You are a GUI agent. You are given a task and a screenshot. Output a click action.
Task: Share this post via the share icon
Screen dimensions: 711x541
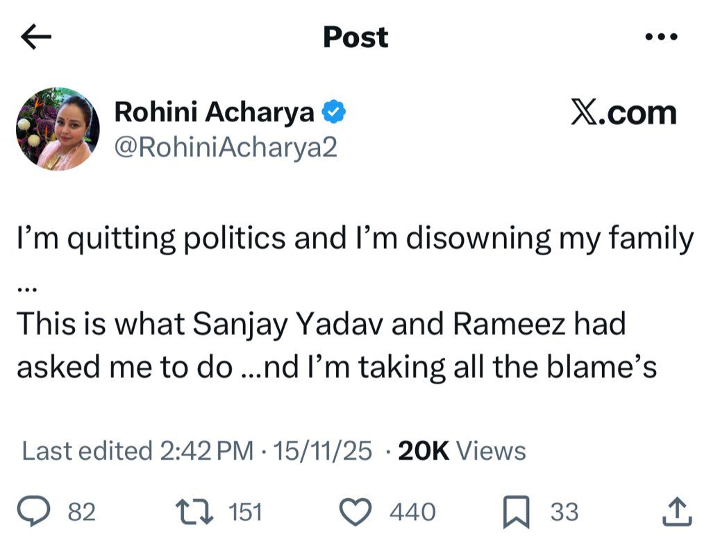674,510
